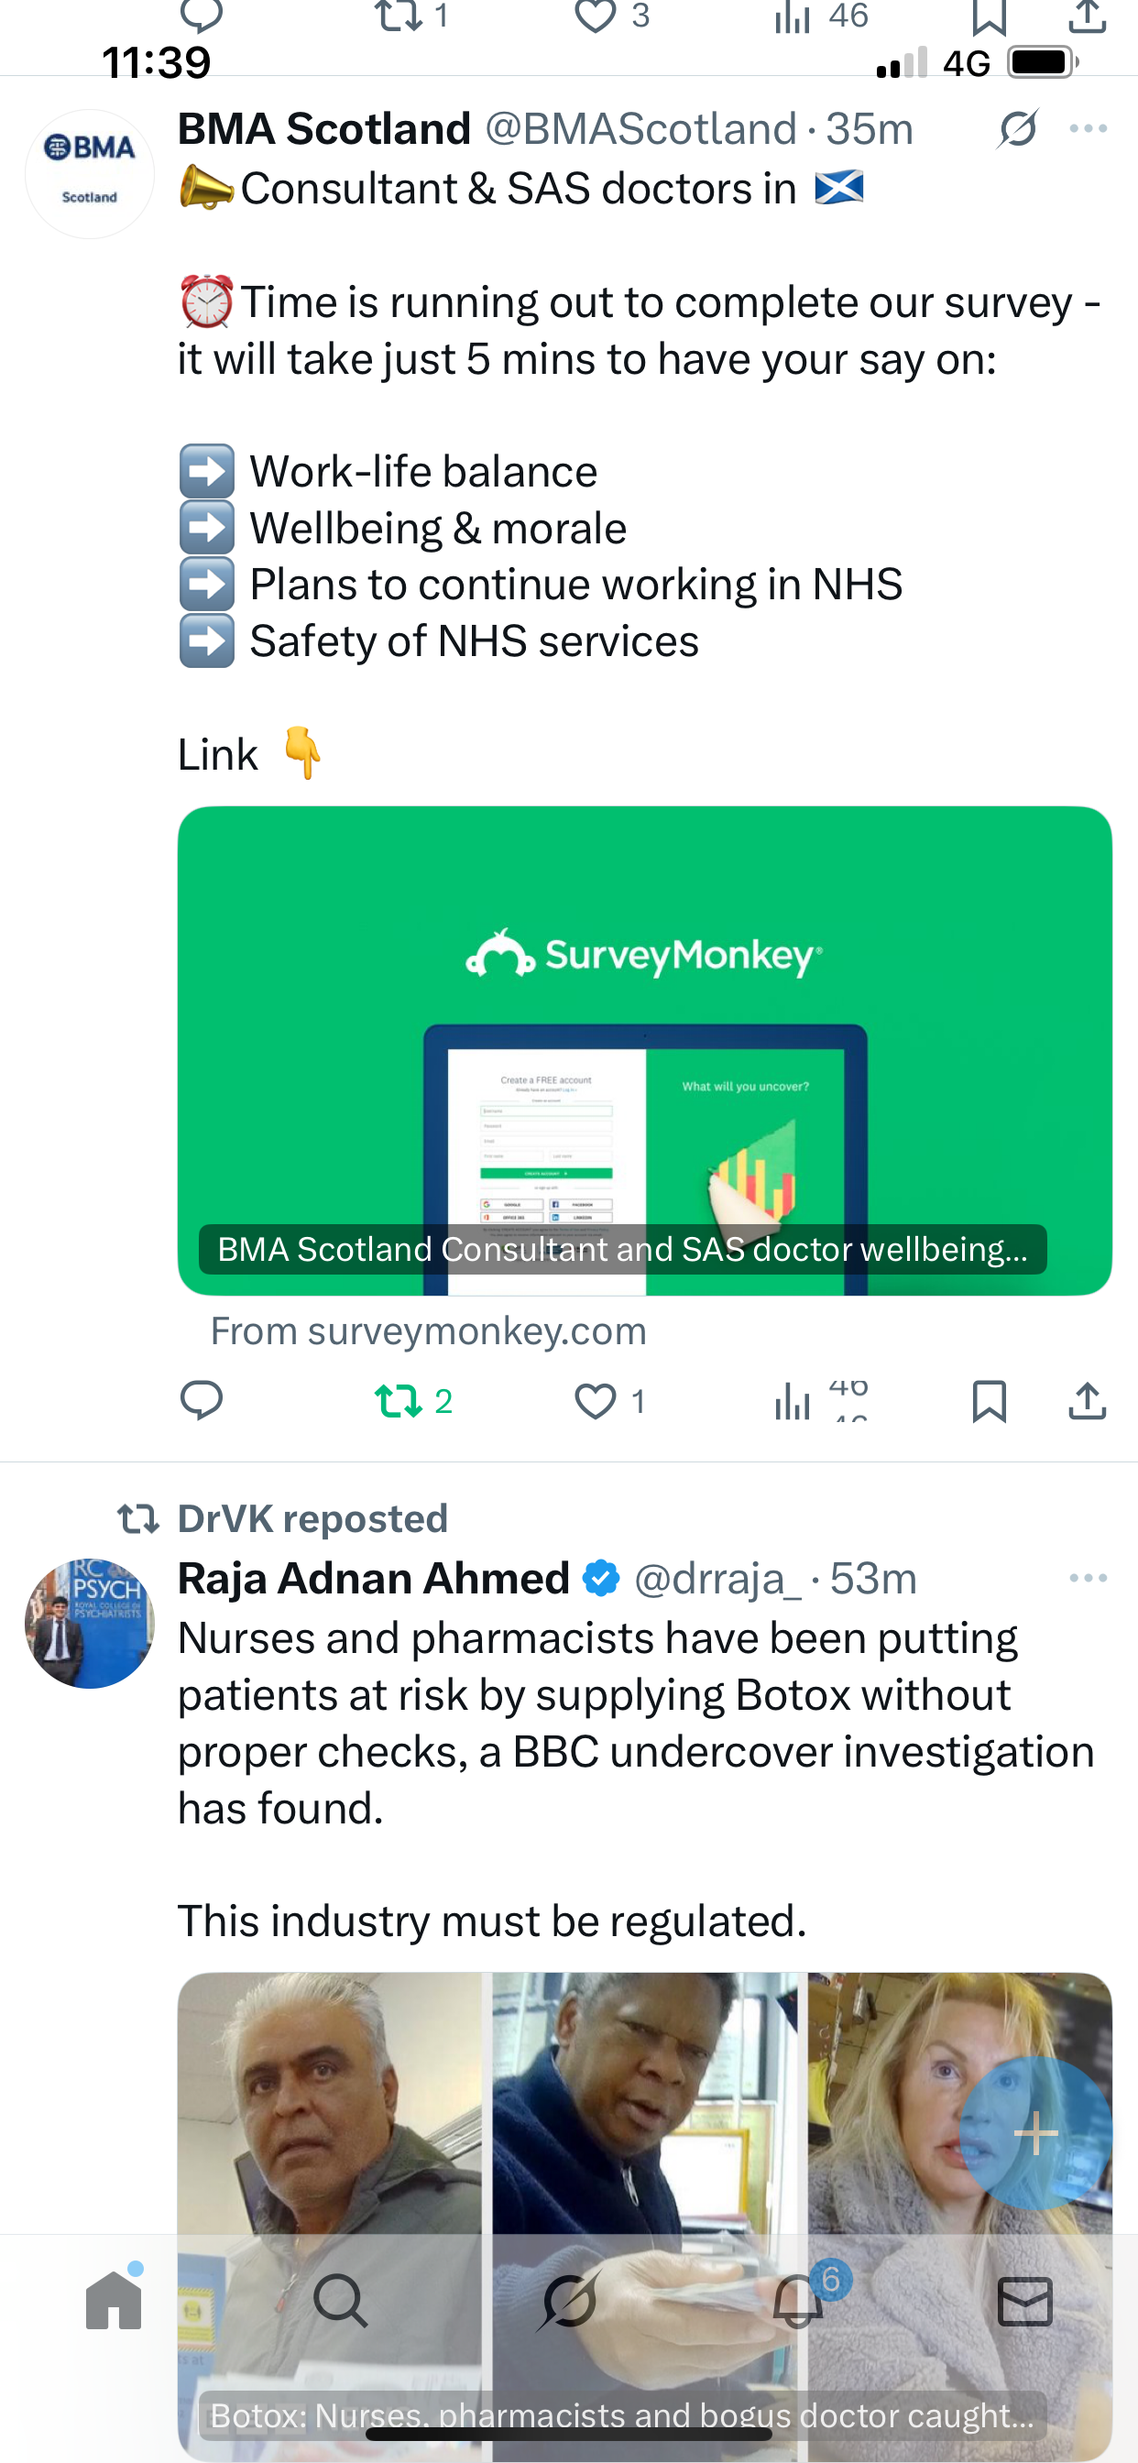The image size is (1138, 2463).
Task: View analytics for BMA Scotland post
Action: 793,1402
